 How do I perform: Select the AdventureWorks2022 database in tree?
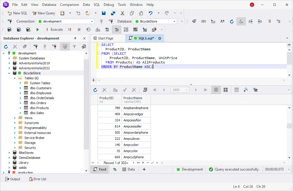click(x=34, y=68)
